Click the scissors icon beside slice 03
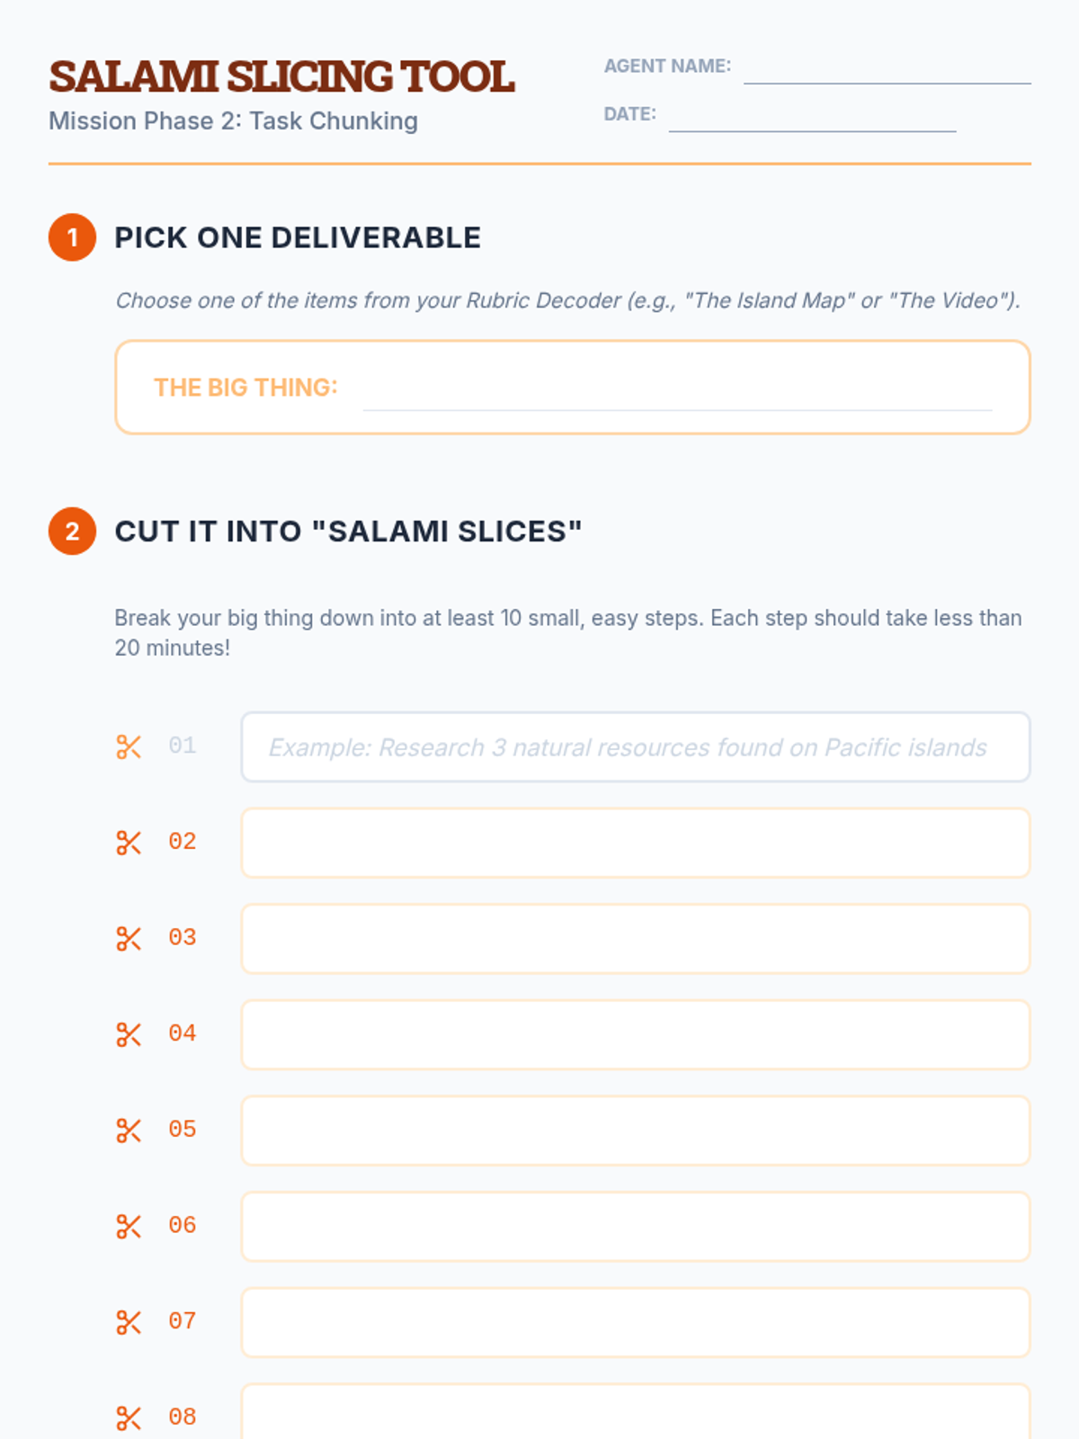Screen dimensions: 1079x1439 pos(129,939)
